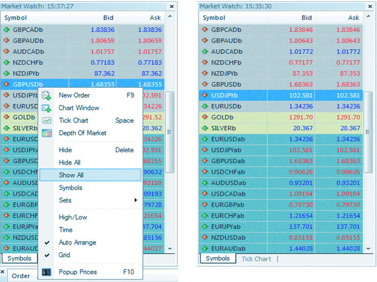This screenshot has width=377, height=282.
Task: Click the Popup Prices icon
Action: point(47,272)
